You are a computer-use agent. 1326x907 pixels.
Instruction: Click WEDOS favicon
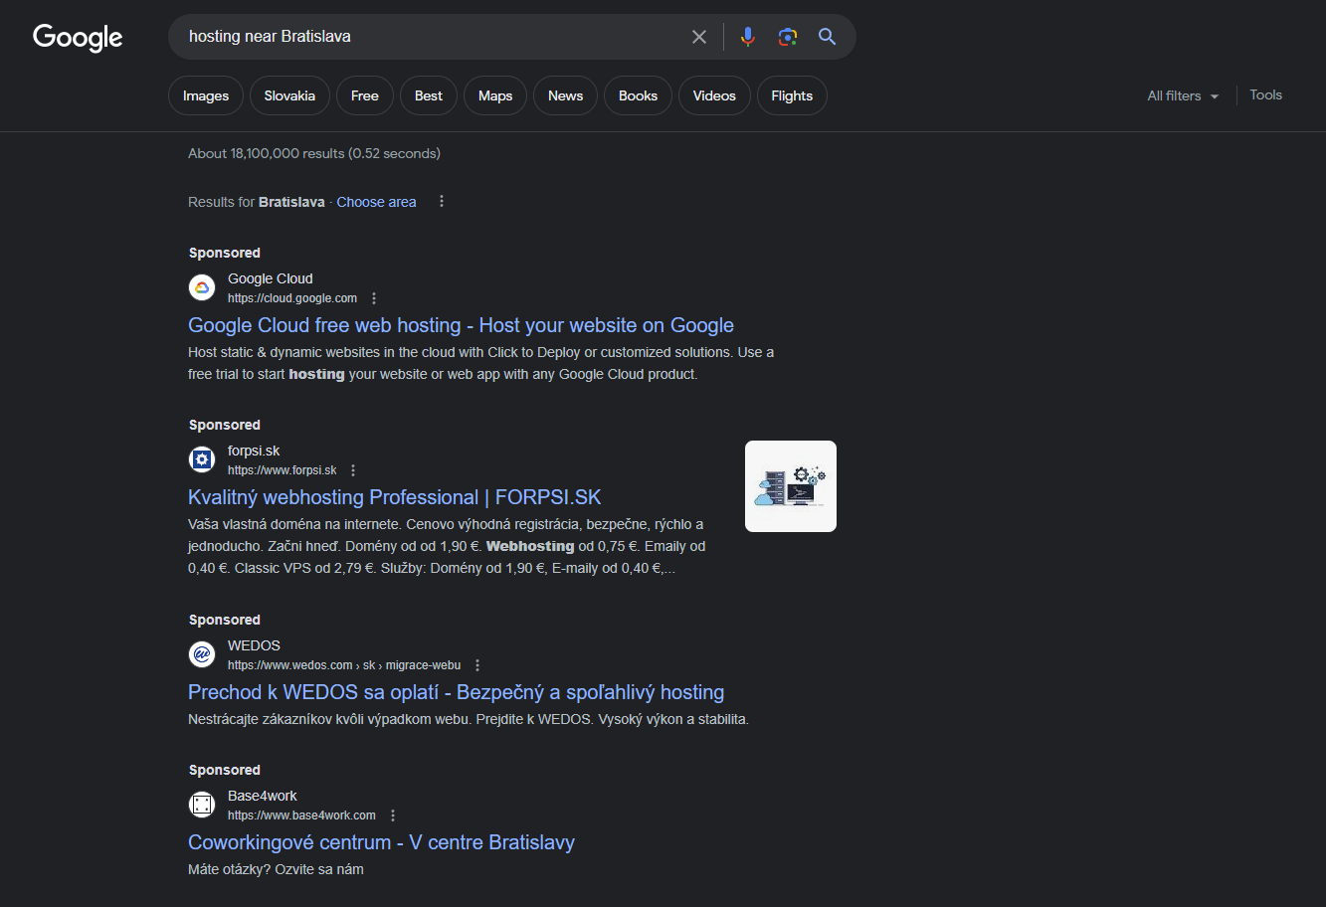tap(202, 654)
